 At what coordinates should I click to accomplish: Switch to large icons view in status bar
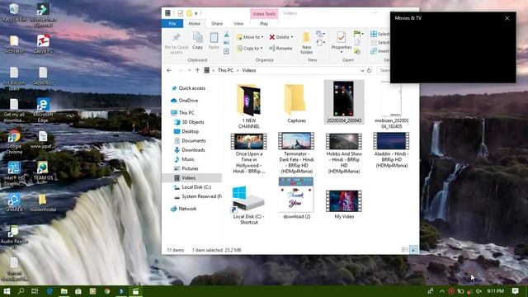click(x=413, y=250)
